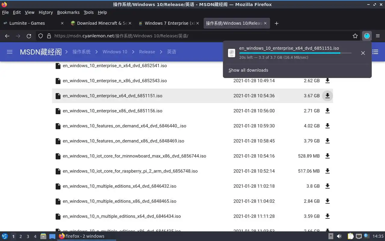This screenshot has width=385, height=241.
Task: Open the Tools menu
Action: pyautogui.click(x=88, y=12)
